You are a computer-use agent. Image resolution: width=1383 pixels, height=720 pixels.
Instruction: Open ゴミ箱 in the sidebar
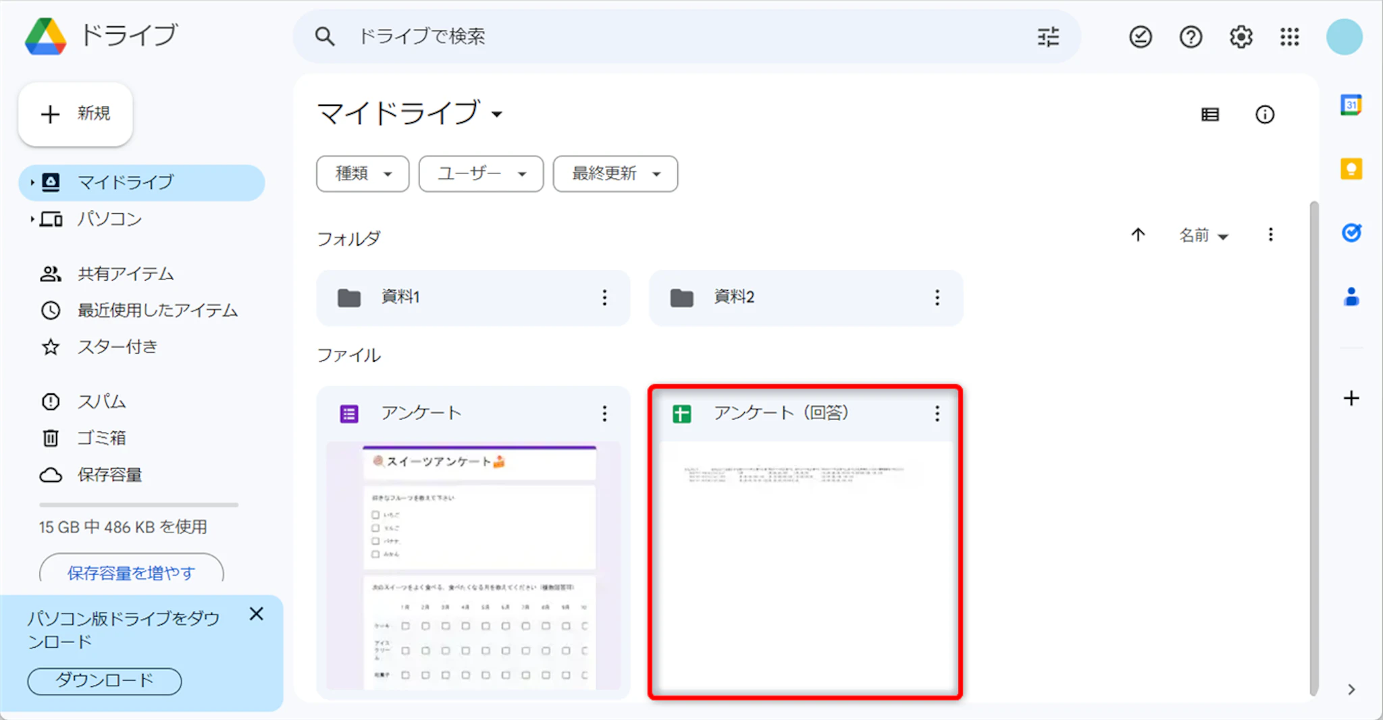pyautogui.click(x=101, y=438)
